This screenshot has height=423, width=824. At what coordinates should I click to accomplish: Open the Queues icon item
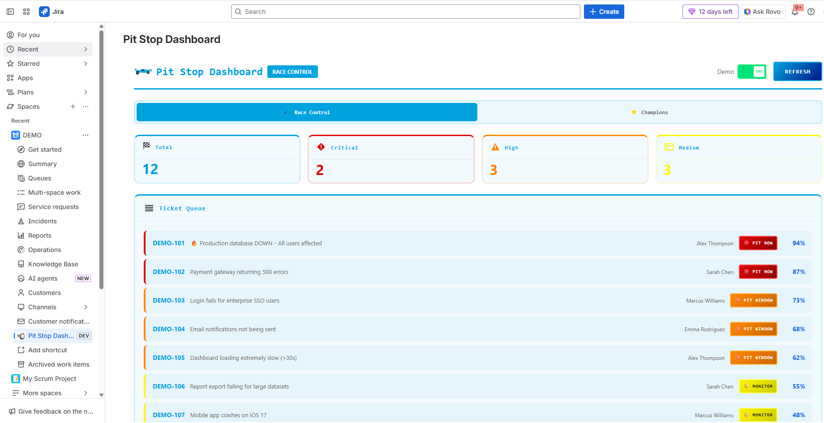21,178
